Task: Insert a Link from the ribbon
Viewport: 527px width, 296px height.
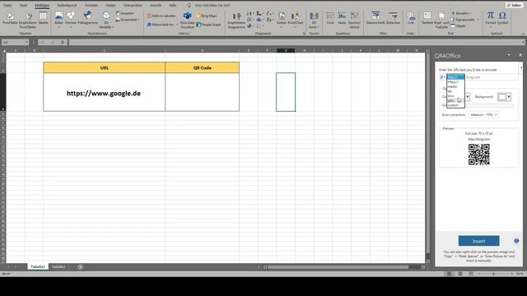Action: point(411,18)
